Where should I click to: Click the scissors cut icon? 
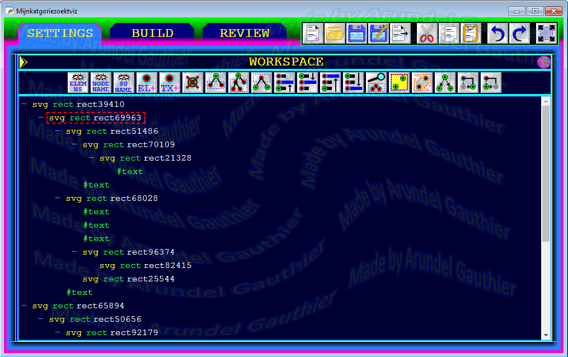[x=427, y=34]
